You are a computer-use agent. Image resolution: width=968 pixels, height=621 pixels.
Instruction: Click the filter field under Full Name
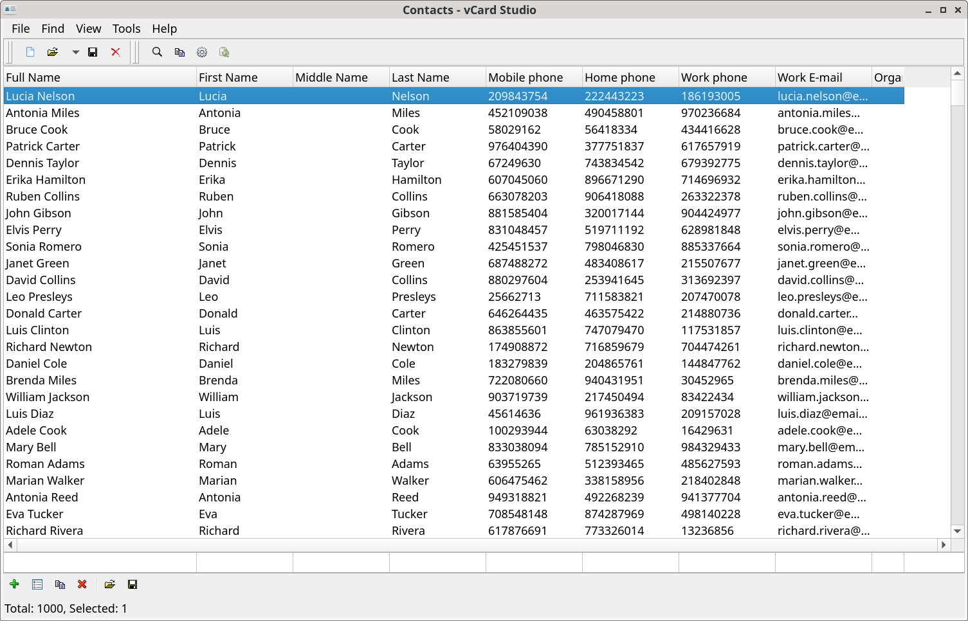click(x=100, y=562)
